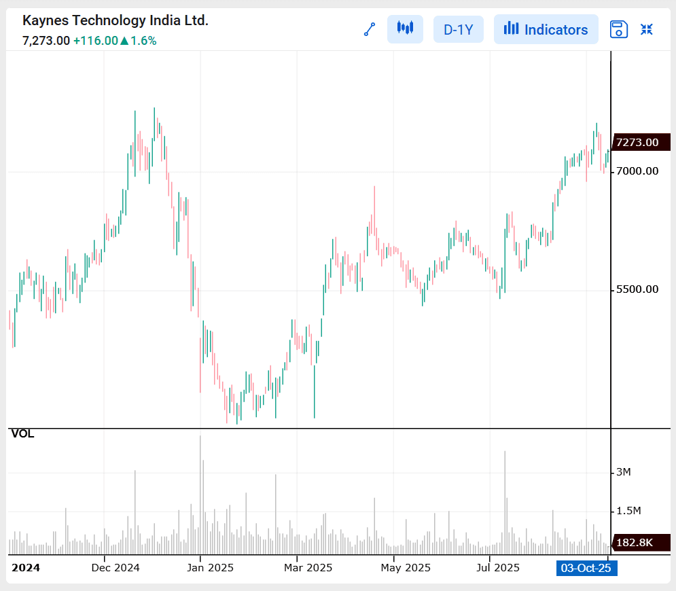Click the Jan 2025 time axis label
Image resolution: width=676 pixels, height=591 pixels.
pos(210,568)
